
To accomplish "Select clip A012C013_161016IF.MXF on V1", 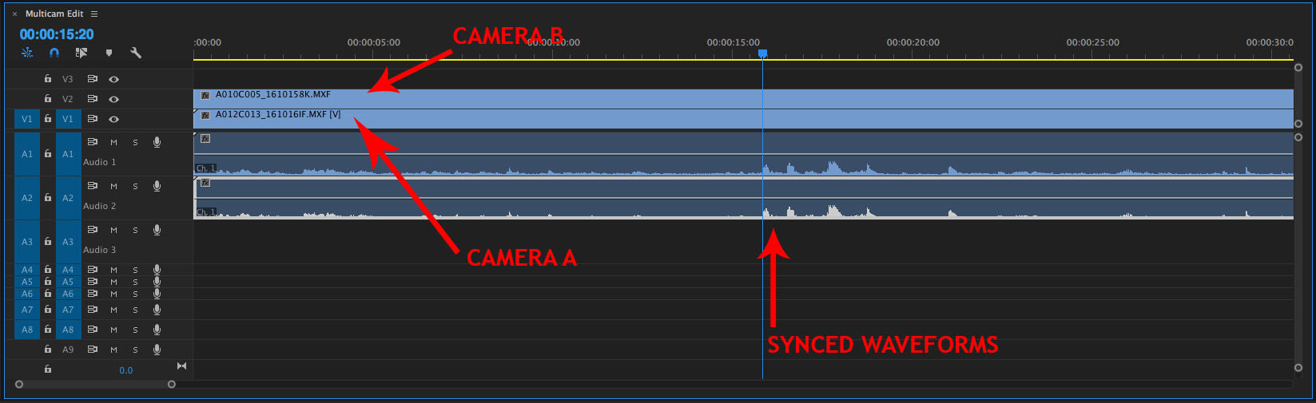I will [743, 119].
